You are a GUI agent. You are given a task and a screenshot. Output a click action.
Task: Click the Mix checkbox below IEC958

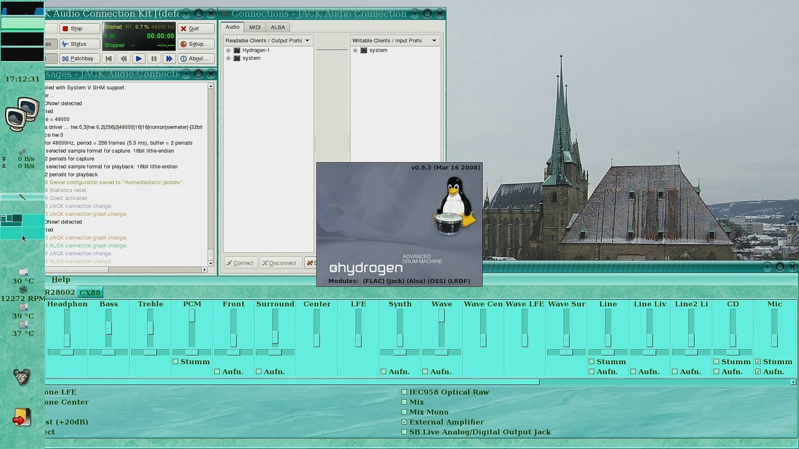(404, 402)
